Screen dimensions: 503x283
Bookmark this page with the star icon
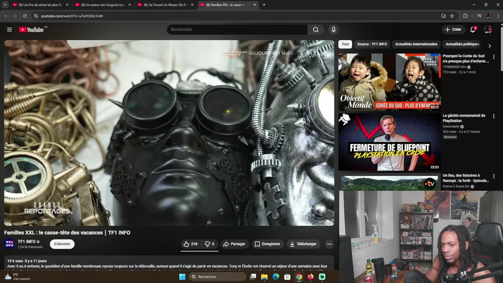pos(452,16)
